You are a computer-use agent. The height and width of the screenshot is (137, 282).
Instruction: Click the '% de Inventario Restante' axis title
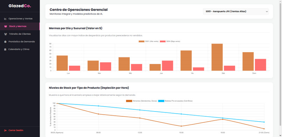(50, 117)
